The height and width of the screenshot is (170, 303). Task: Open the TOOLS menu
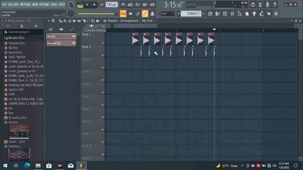pyautogui.click(x=54, y=4)
